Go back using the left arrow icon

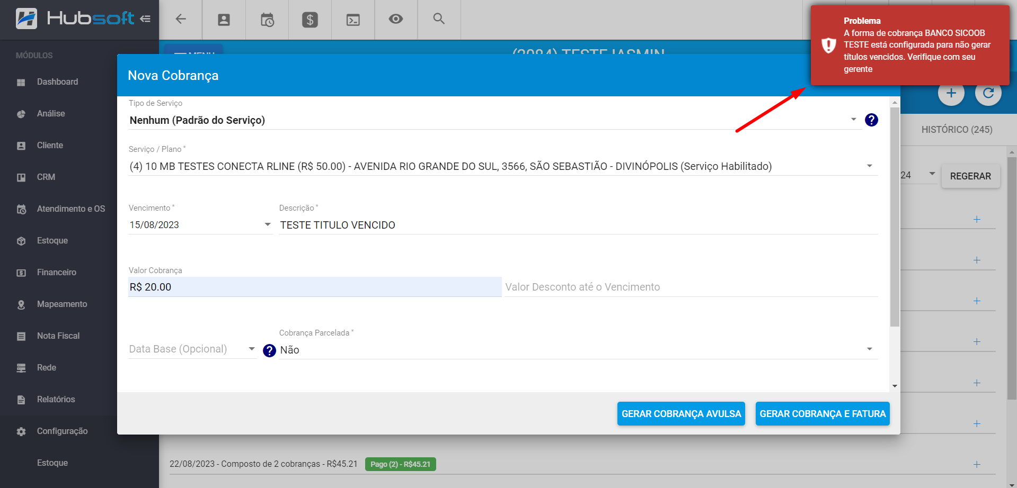(x=181, y=19)
